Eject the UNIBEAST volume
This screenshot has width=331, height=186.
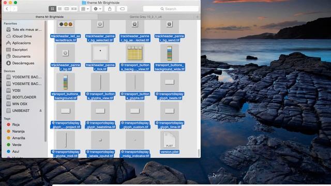pos(40,111)
